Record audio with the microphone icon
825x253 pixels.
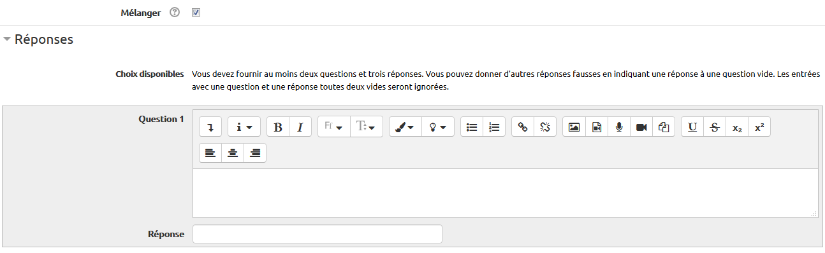(x=618, y=127)
